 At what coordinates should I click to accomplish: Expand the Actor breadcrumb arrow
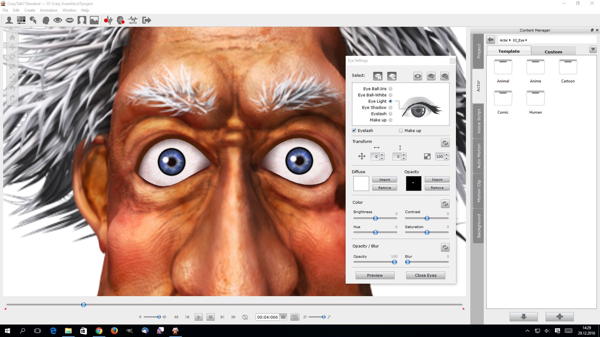510,40
